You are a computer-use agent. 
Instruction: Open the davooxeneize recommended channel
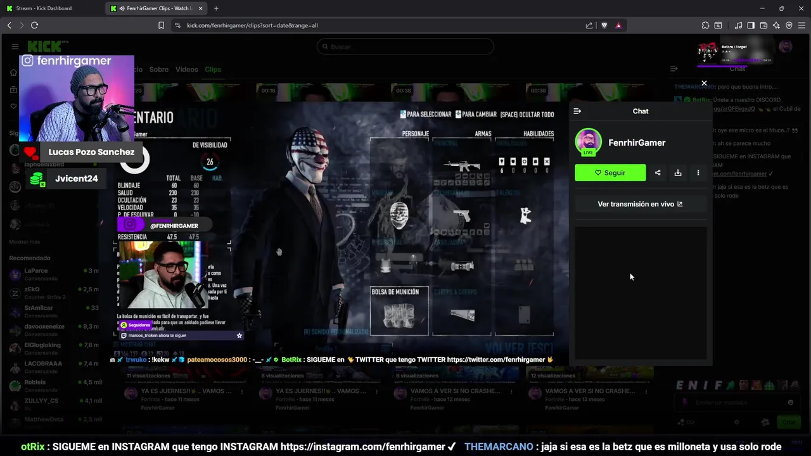click(x=54, y=330)
